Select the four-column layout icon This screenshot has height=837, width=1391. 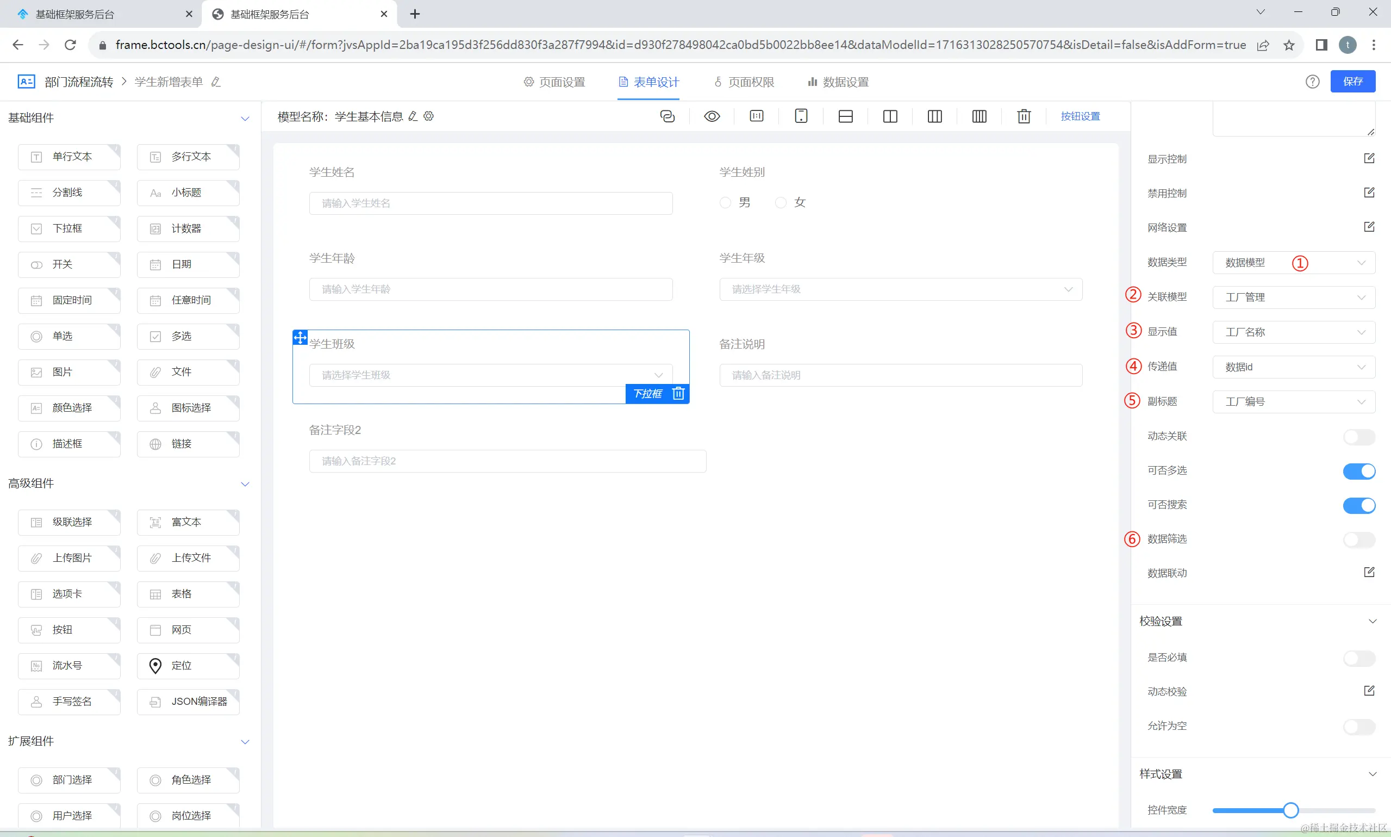[x=979, y=116]
